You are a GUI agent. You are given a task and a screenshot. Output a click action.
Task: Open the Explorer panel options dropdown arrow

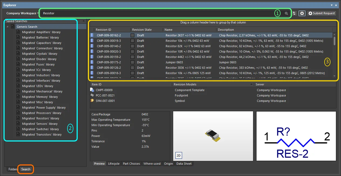point(332,5)
